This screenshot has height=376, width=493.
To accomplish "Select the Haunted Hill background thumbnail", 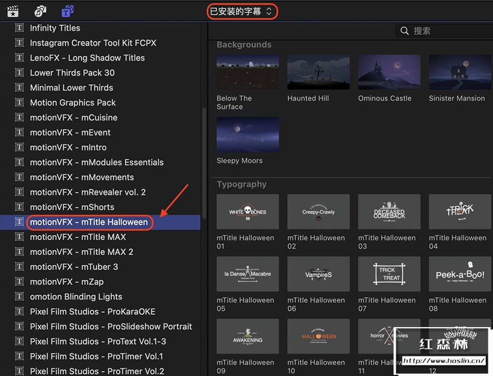I will [x=318, y=73].
